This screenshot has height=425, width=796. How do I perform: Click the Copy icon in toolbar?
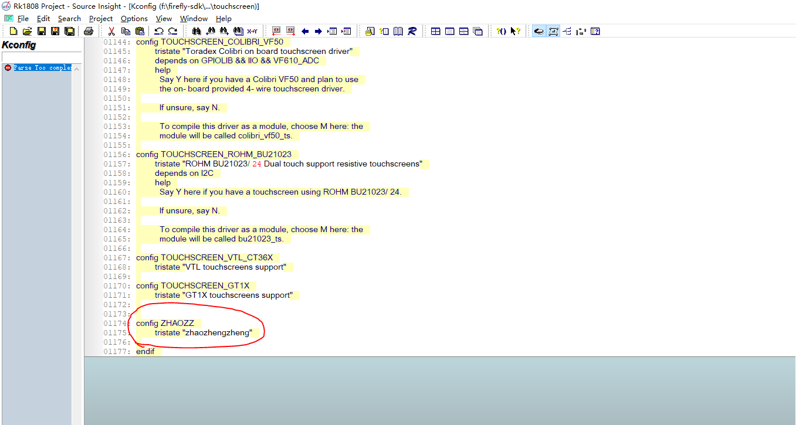[126, 31]
